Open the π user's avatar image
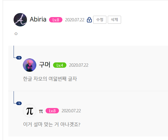Viewport: 168px width, 140px height. click(30, 111)
